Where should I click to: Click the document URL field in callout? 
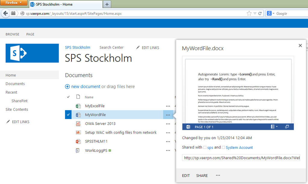241,158
